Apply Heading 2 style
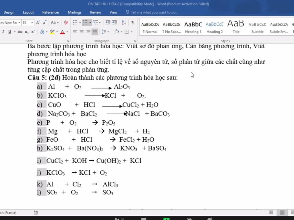 [214, 27]
